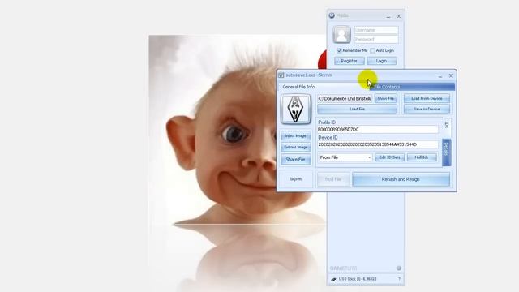
Task: Click the Skyrim label below Share File
Action: (x=295, y=179)
